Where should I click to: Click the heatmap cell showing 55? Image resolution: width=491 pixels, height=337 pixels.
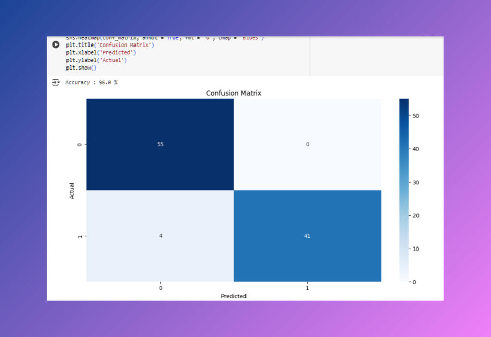pyautogui.click(x=160, y=144)
